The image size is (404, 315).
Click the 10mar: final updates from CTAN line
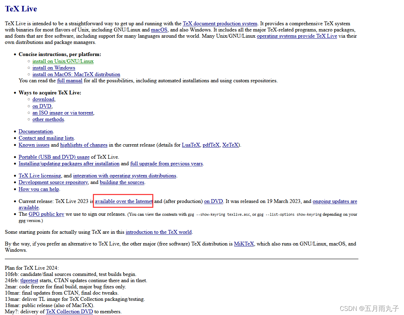tap(62, 293)
